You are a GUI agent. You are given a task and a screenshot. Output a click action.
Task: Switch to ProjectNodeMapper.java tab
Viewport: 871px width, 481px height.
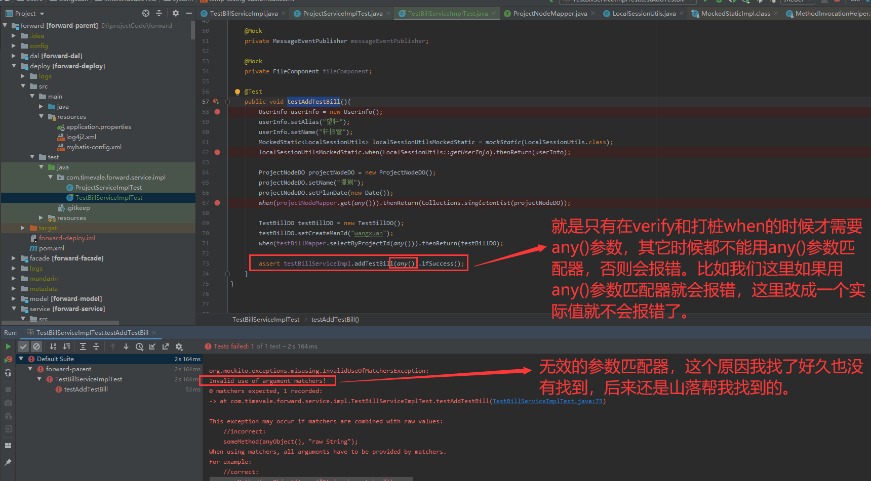click(550, 14)
